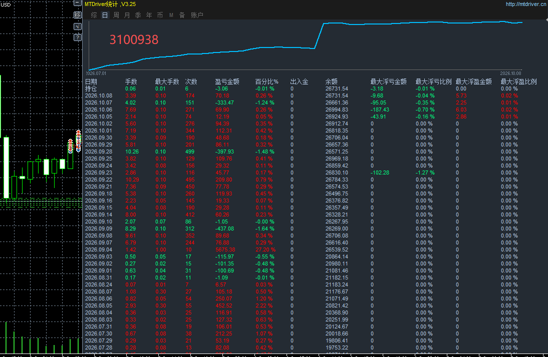Open help with the ? button
The image size is (548, 357).
click(78, 37)
